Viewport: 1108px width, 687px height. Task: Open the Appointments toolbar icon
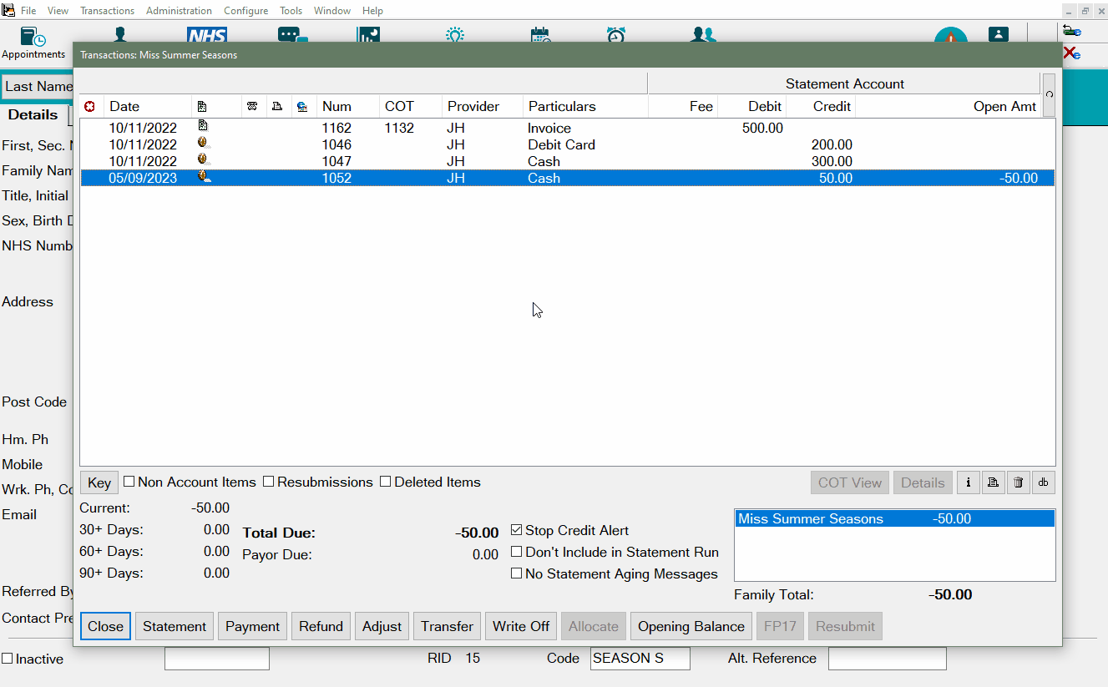point(33,42)
